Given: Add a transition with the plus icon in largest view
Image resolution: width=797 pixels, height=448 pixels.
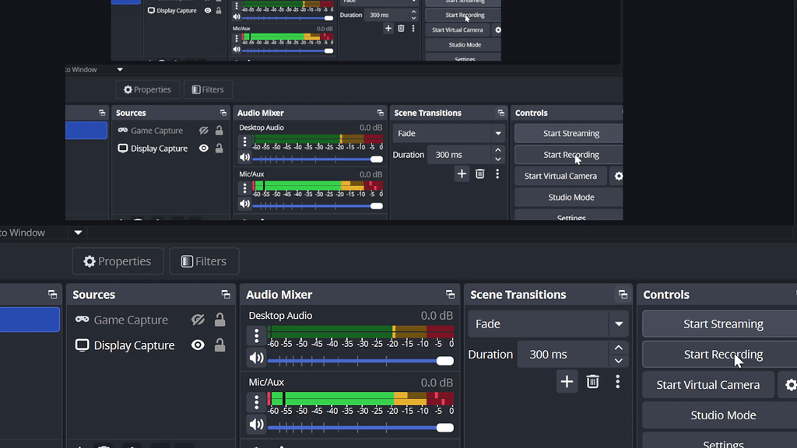Looking at the screenshot, I should 567,381.
